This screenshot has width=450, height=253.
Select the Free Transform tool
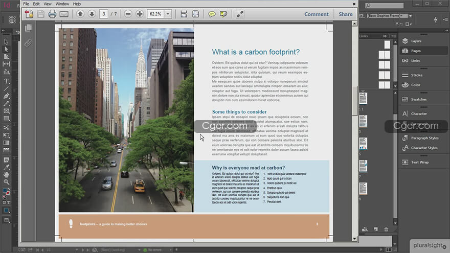coord(6,135)
